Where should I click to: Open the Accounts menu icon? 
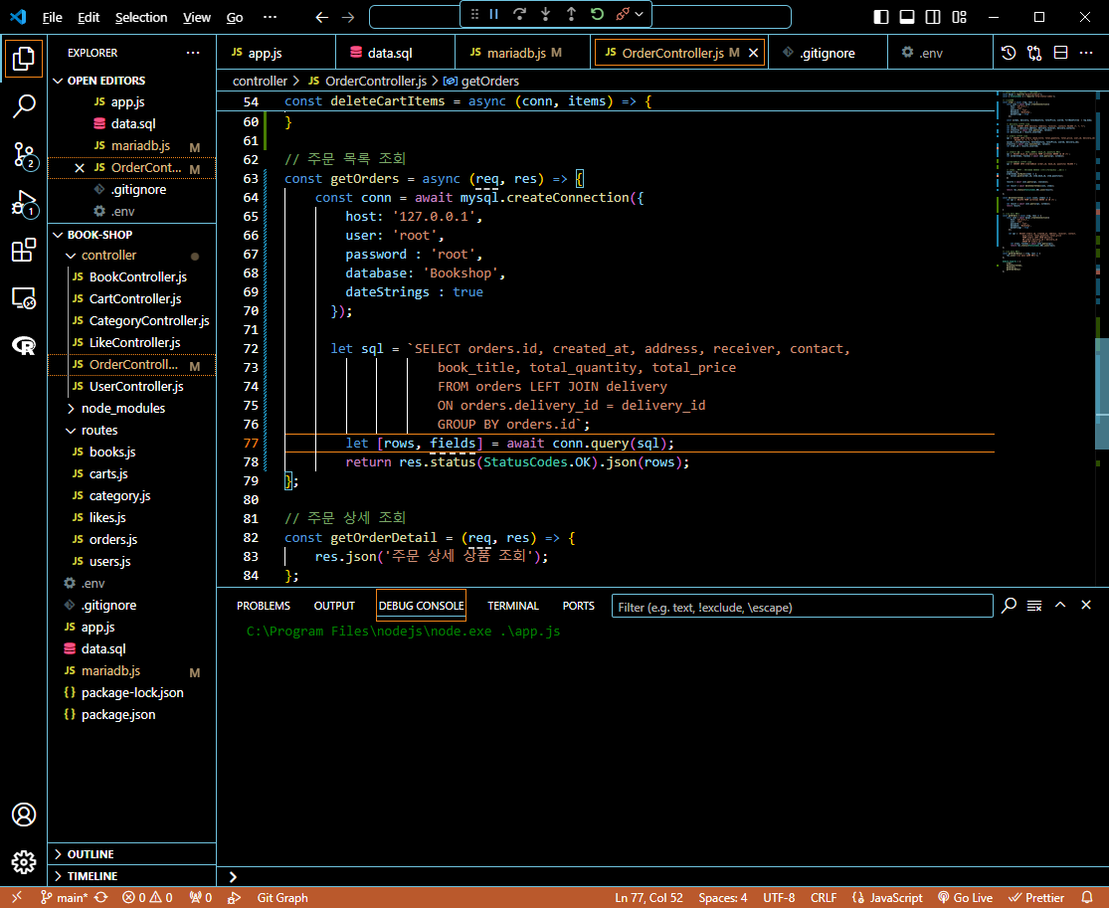(x=24, y=815)
